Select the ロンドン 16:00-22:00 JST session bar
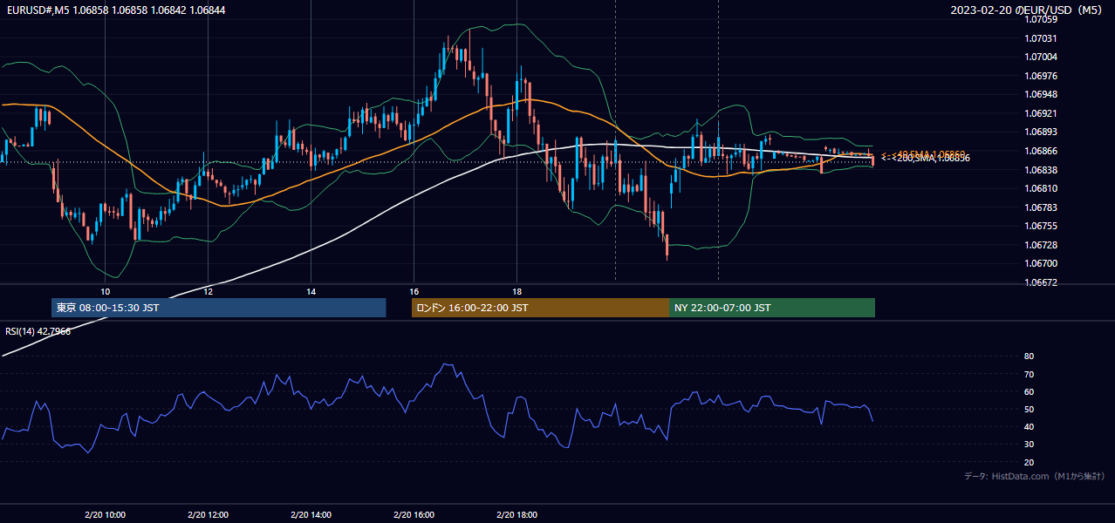The image size is (1115, 523). [x=540, y=308]
